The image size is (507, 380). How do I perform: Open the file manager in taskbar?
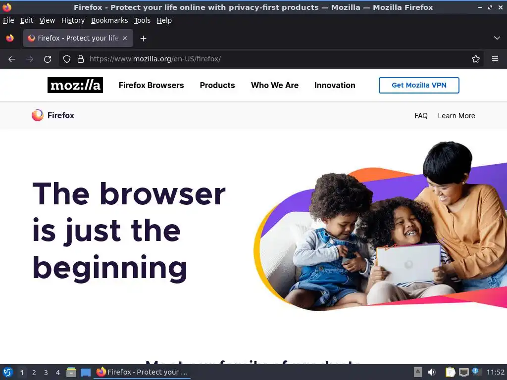(x=71, y=372)
